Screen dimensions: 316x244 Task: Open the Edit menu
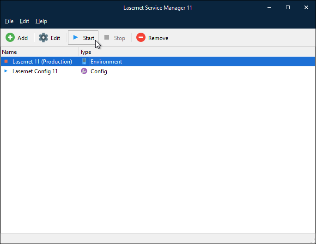(x=24, y=21)
